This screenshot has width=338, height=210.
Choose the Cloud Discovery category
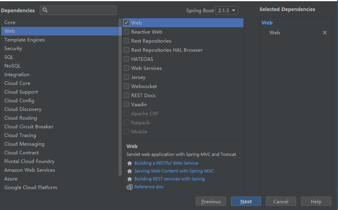coord(60,109)
